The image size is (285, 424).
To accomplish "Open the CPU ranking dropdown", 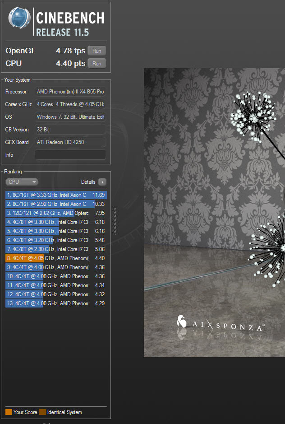I will coord(22,182).
